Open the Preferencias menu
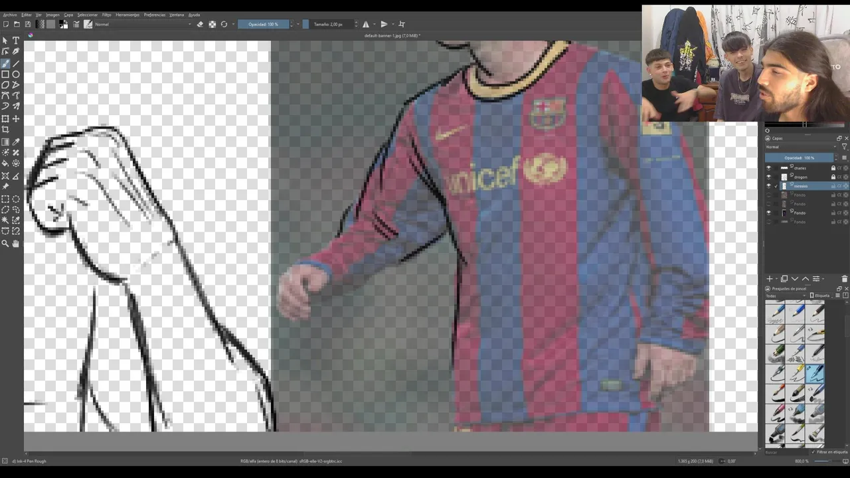This screenshot has height=478, width=850. (x=155, y=15)
